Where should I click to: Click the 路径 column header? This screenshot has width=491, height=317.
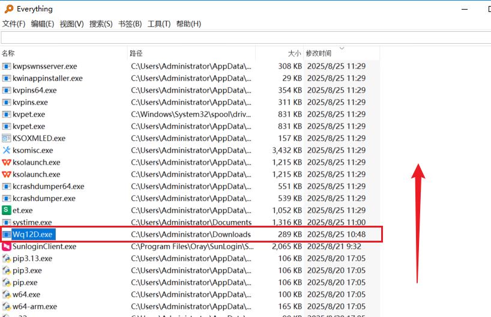pyautogui.click(x=136, y=53)
